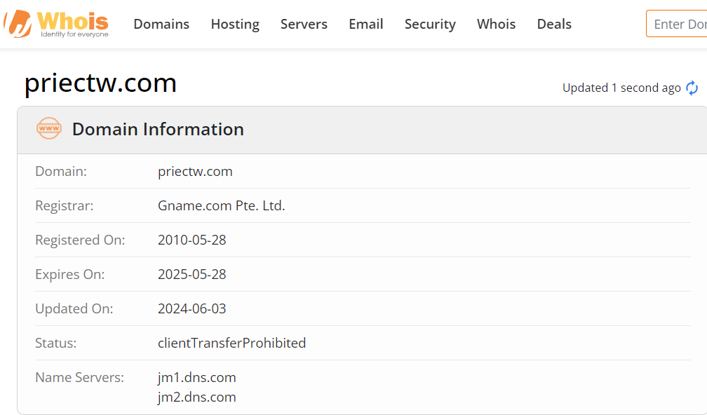Click the jm2.dns.com name server
707x415 pixels.
pos(196,397)
